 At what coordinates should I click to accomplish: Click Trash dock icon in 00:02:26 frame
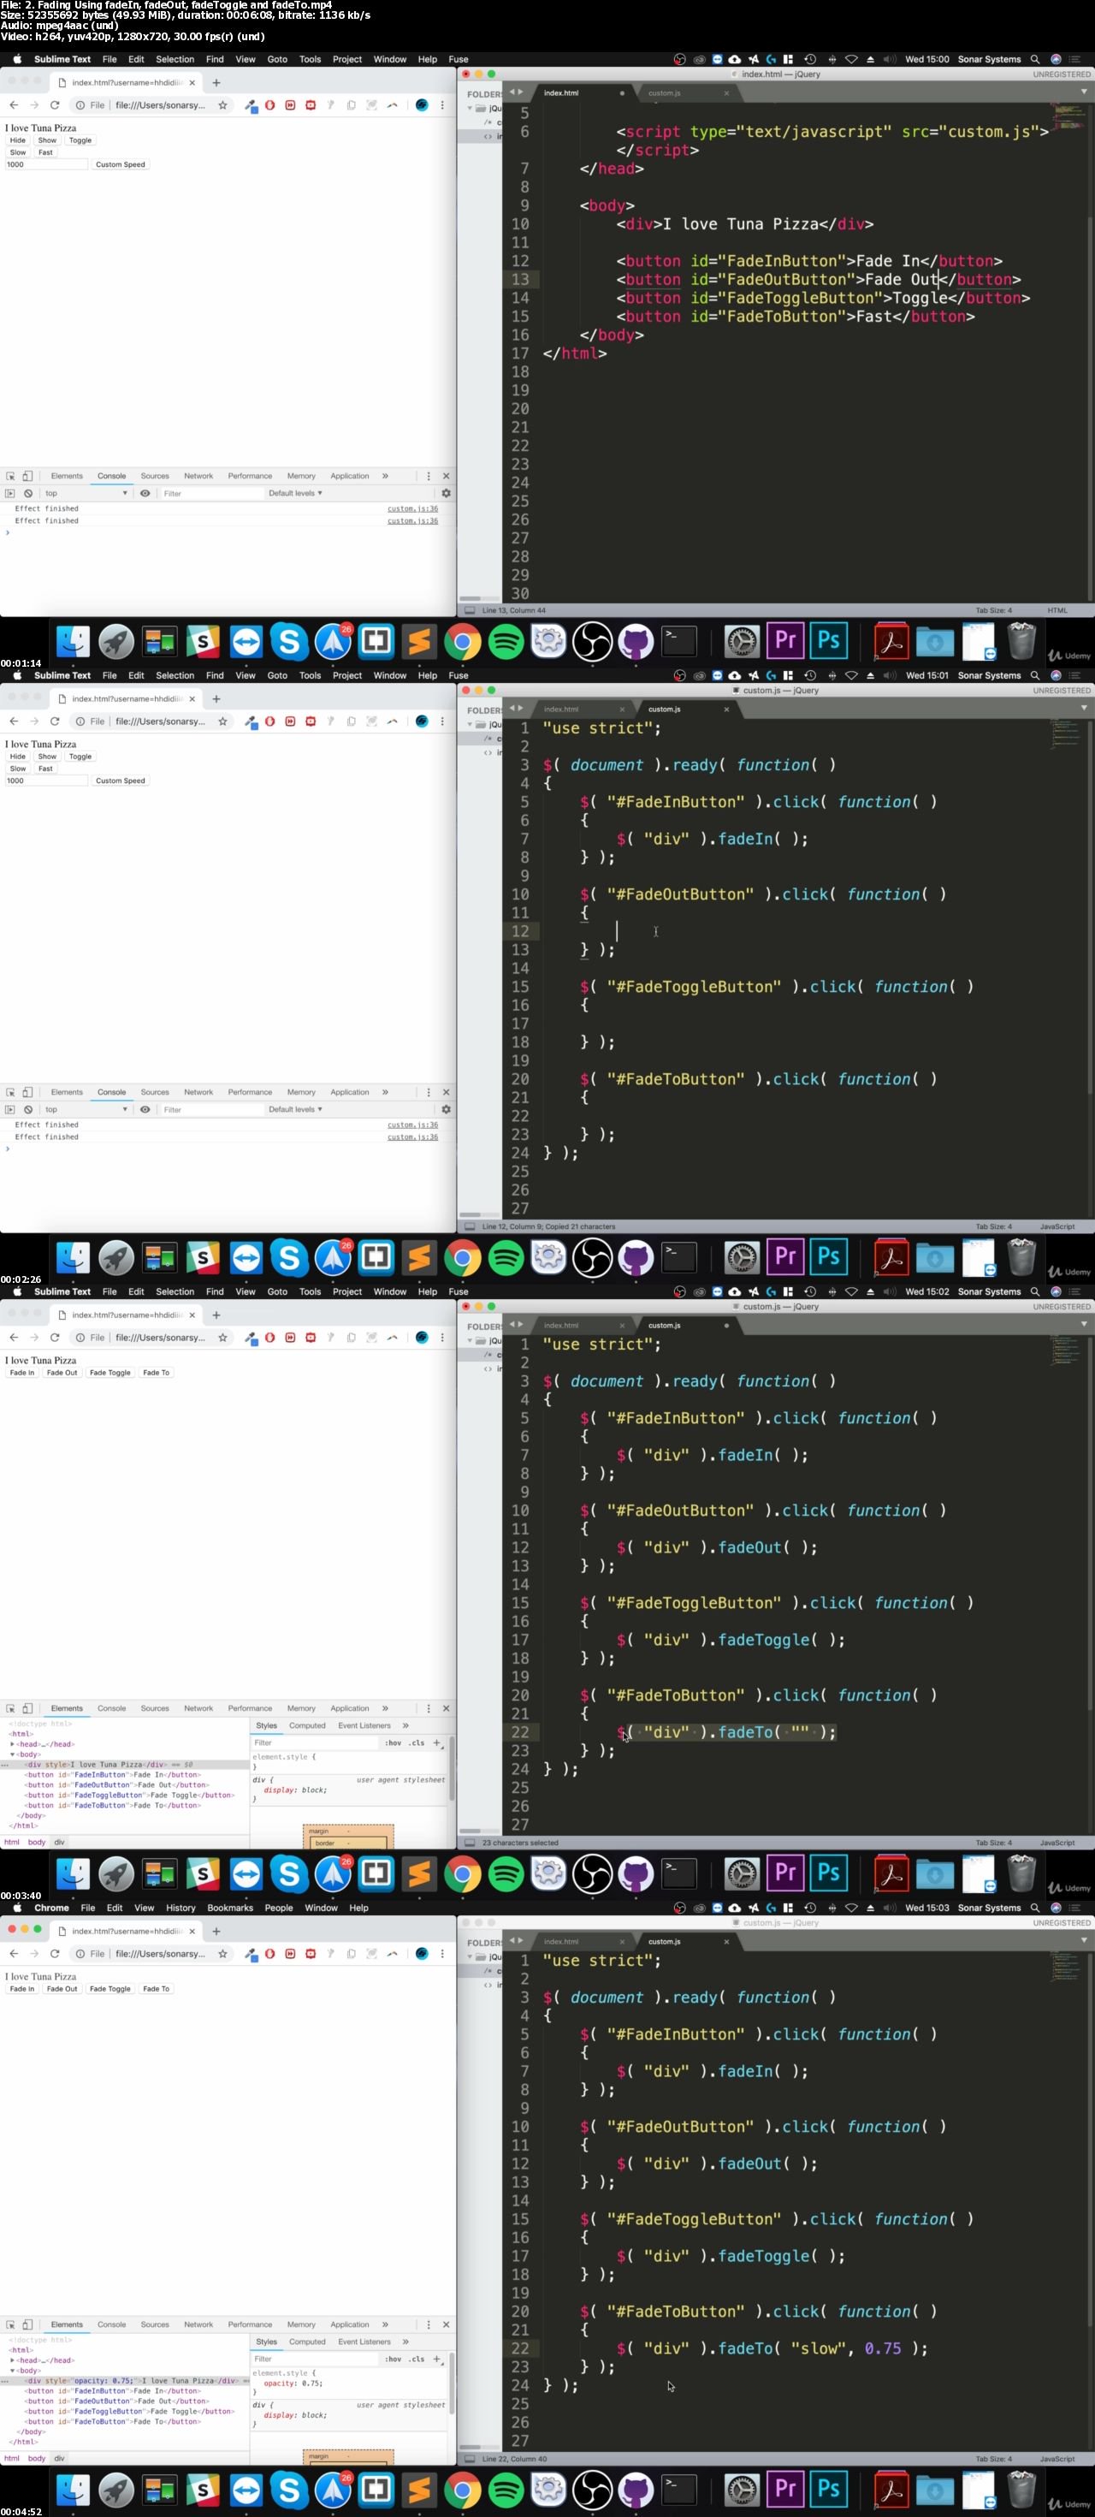click(x=1021, y=1257)
